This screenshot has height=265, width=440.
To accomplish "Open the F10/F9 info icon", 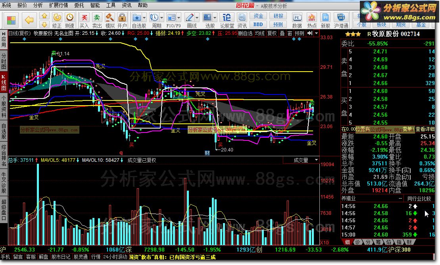I will (x=171, y=18).
